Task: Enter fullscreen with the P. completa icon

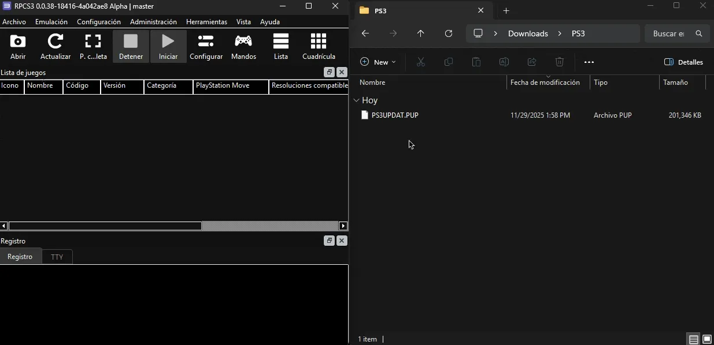Action: pyautogui.click(x=93, y=42)
